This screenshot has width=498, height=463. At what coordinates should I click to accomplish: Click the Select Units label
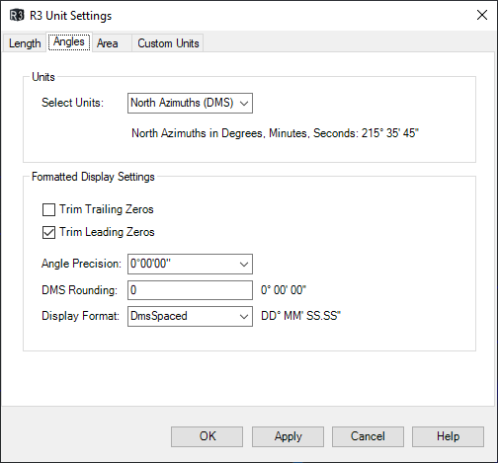[x=72, y=103]
